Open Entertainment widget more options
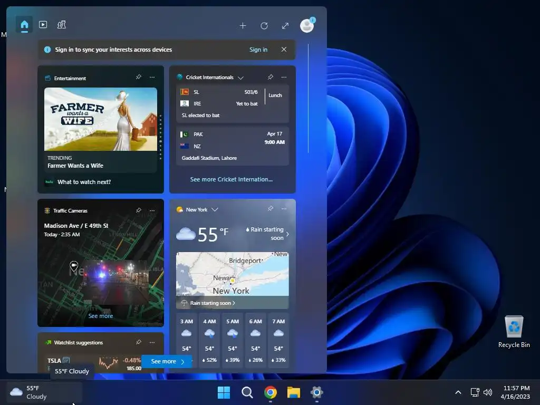 152,77
